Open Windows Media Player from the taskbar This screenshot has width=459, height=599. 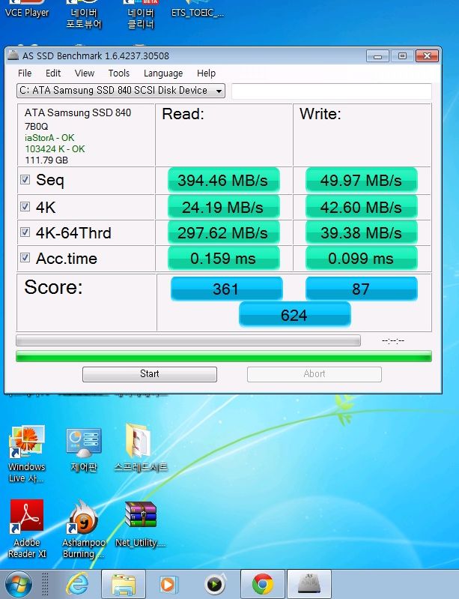[x=168, y=585]
